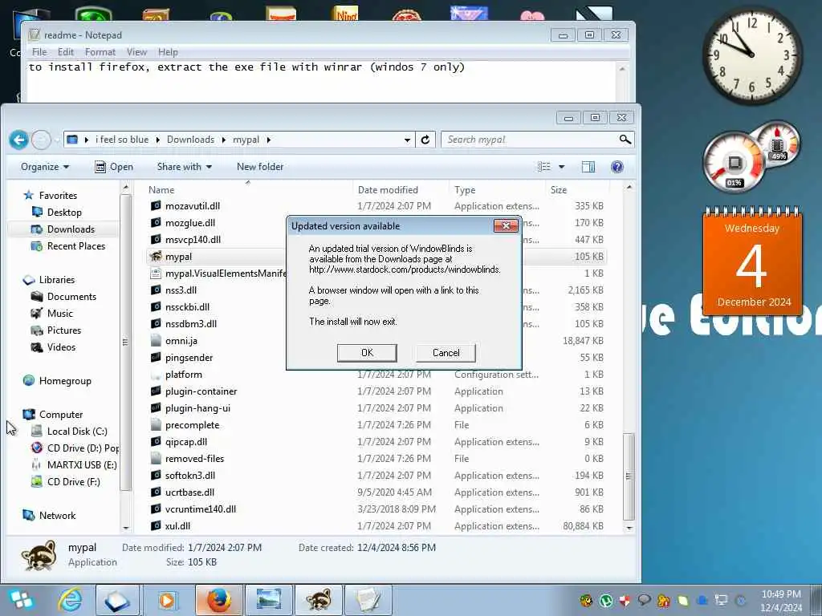
Task: Switch to Notepad taskbar icon
Action: click(x=368, y=600)
